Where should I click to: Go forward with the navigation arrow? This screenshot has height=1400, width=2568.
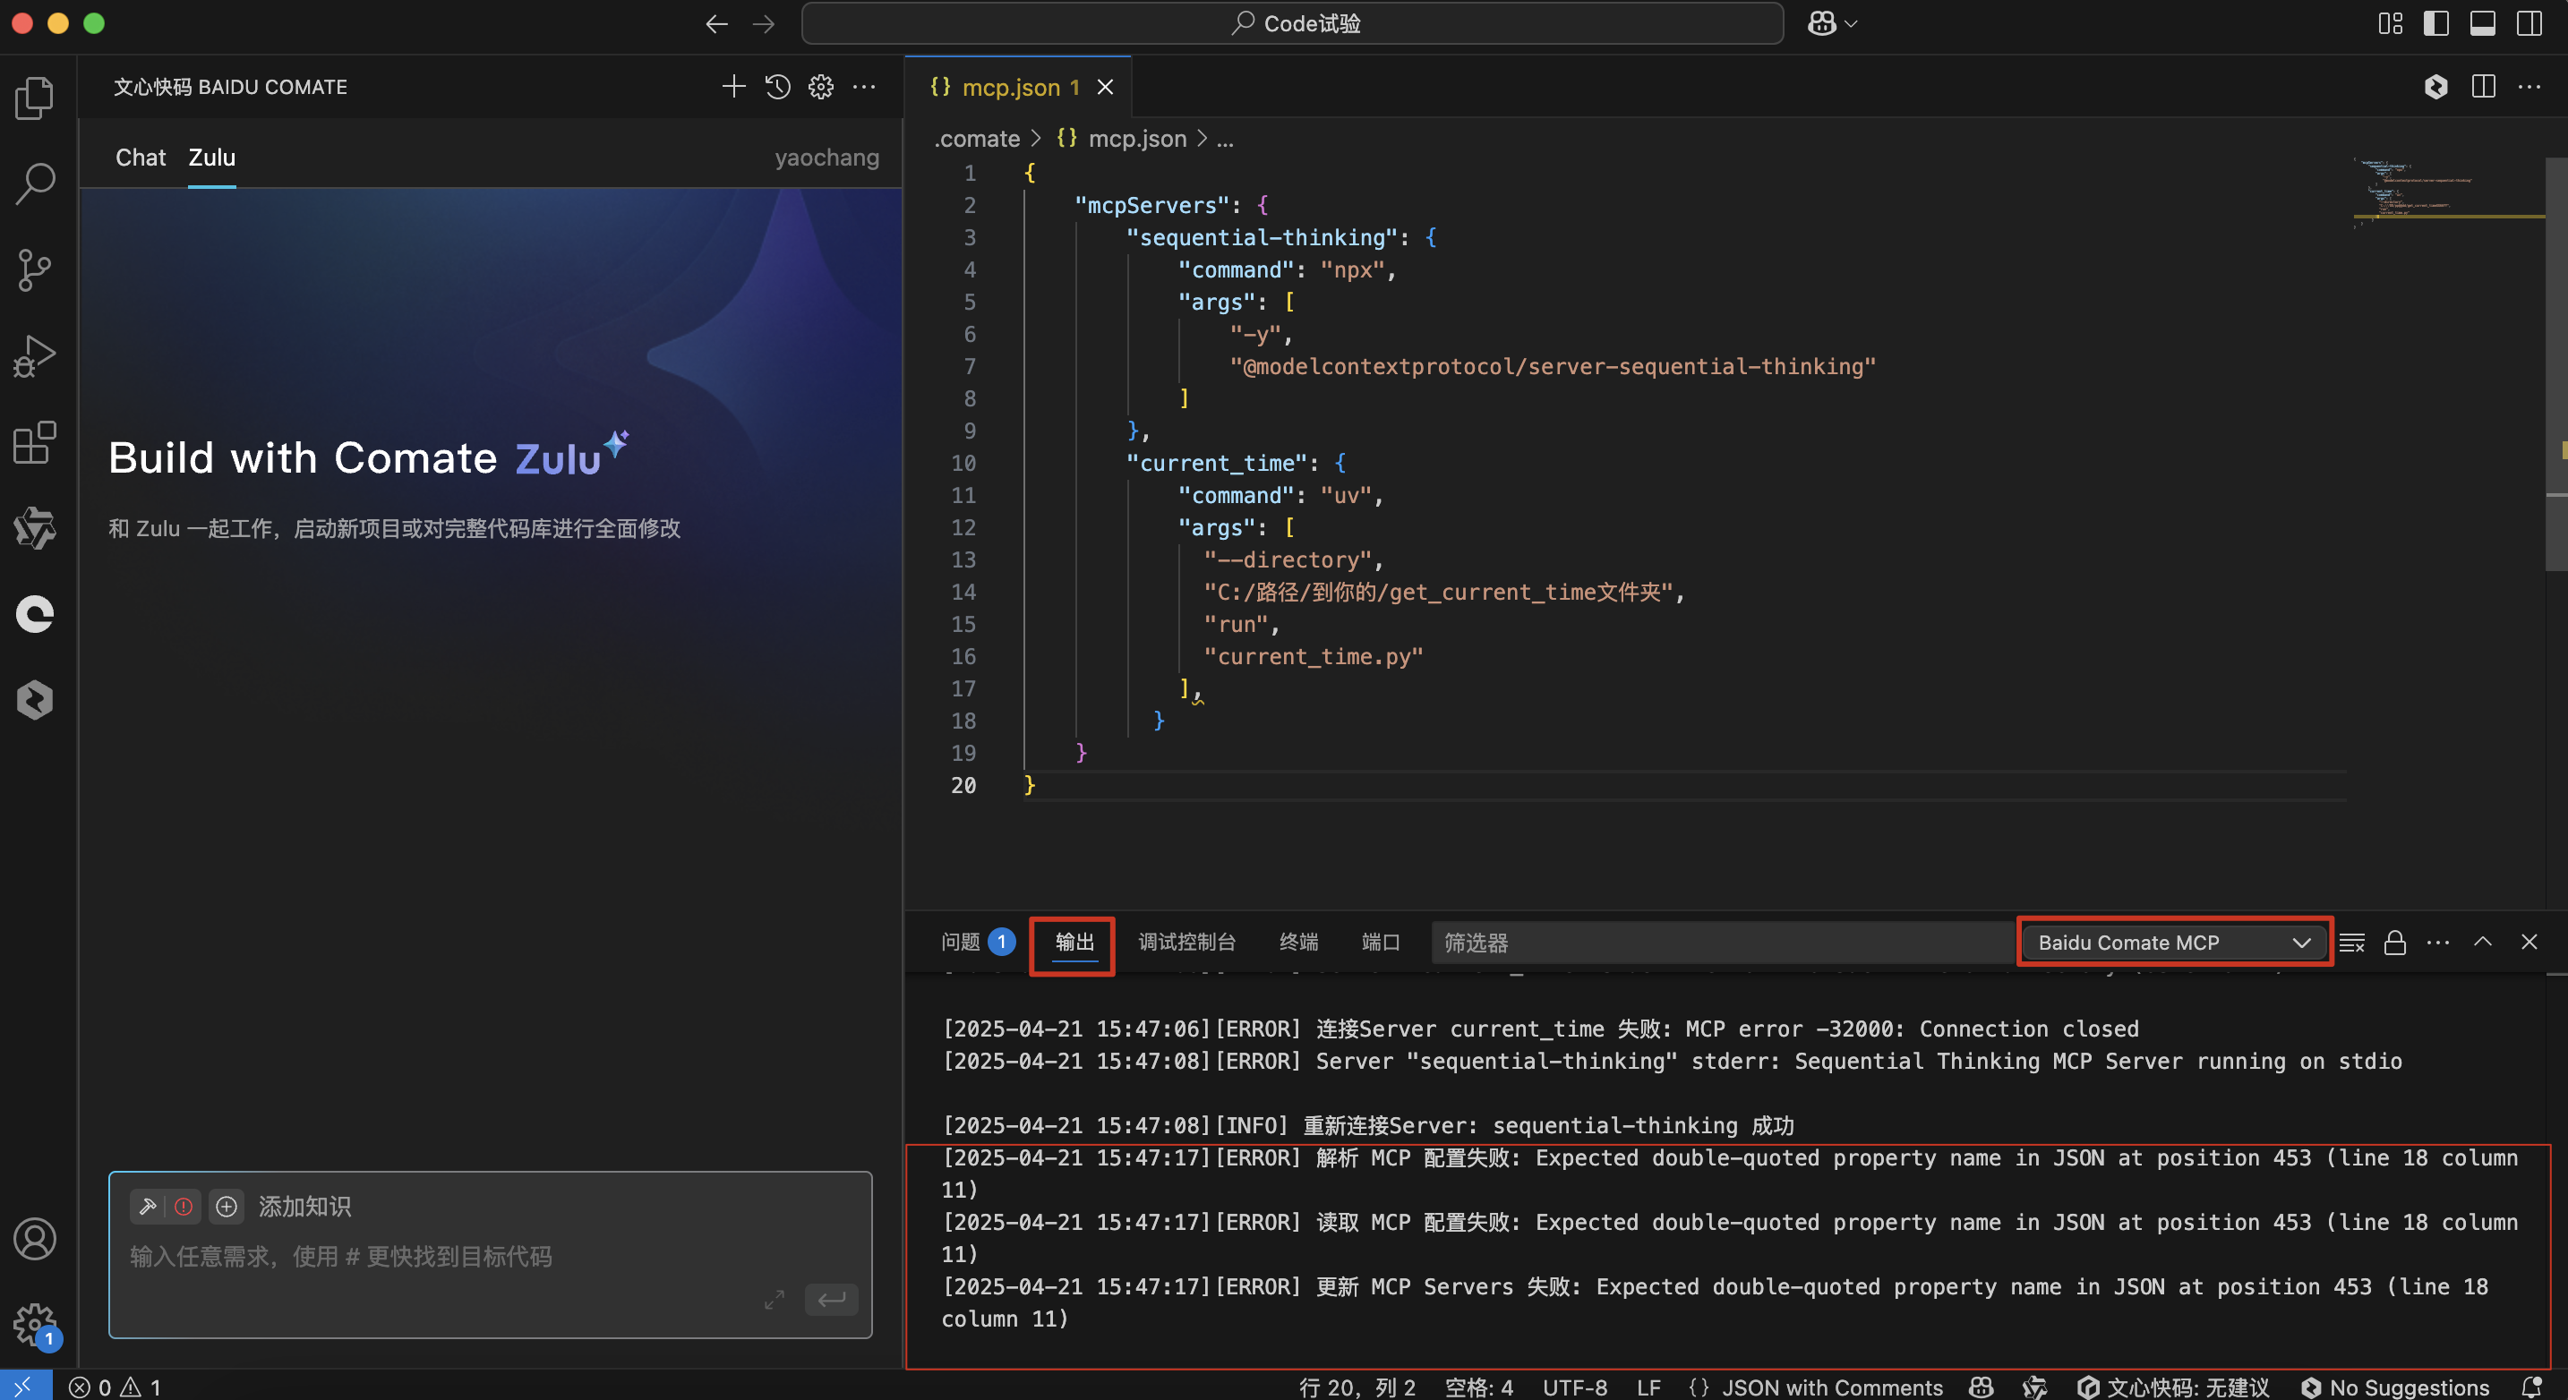764,24
